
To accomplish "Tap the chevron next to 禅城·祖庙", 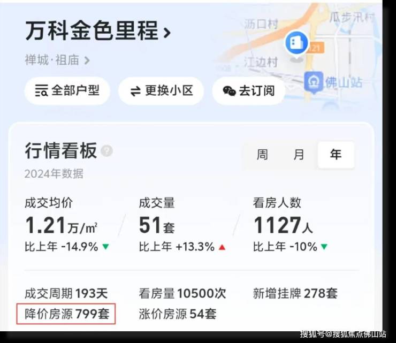I will (87, 60).
